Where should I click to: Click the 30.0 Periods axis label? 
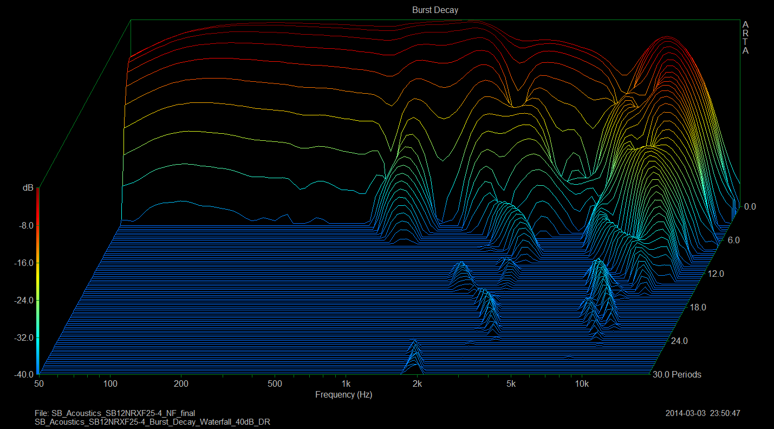[x=677, y=375]
